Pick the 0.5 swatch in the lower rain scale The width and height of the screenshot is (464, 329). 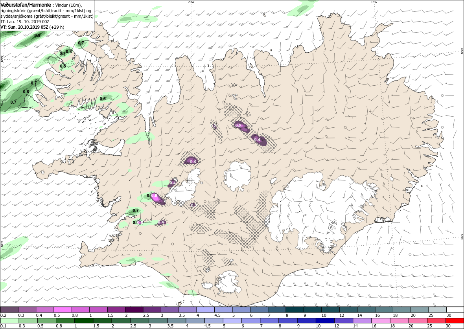[47, 321]
